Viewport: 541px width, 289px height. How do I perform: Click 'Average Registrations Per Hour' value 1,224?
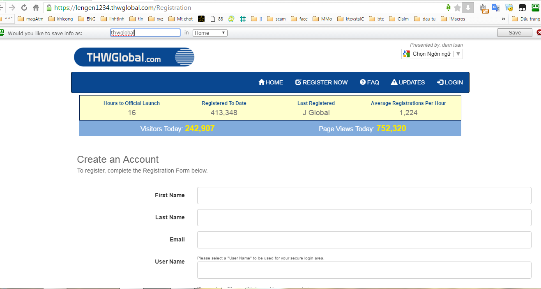pos(408,113)
